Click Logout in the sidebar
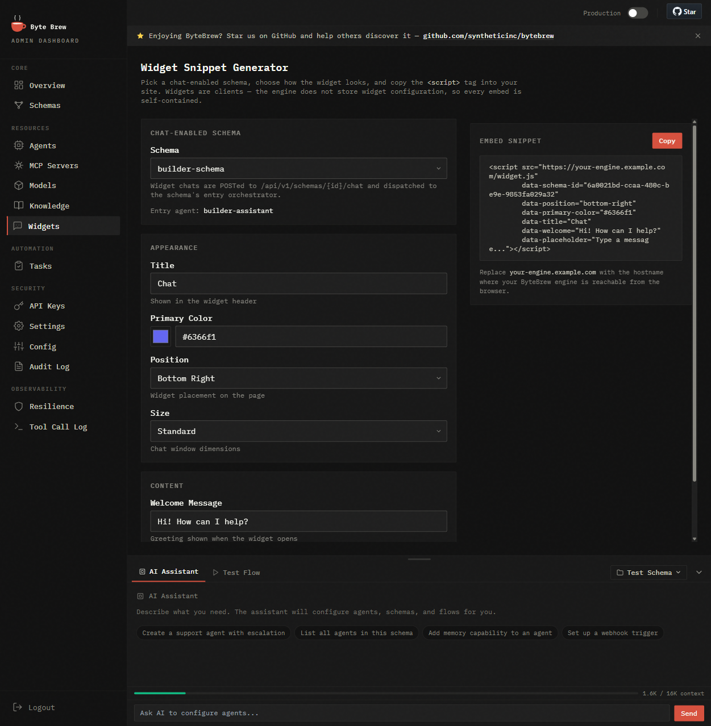 point(34,707)
